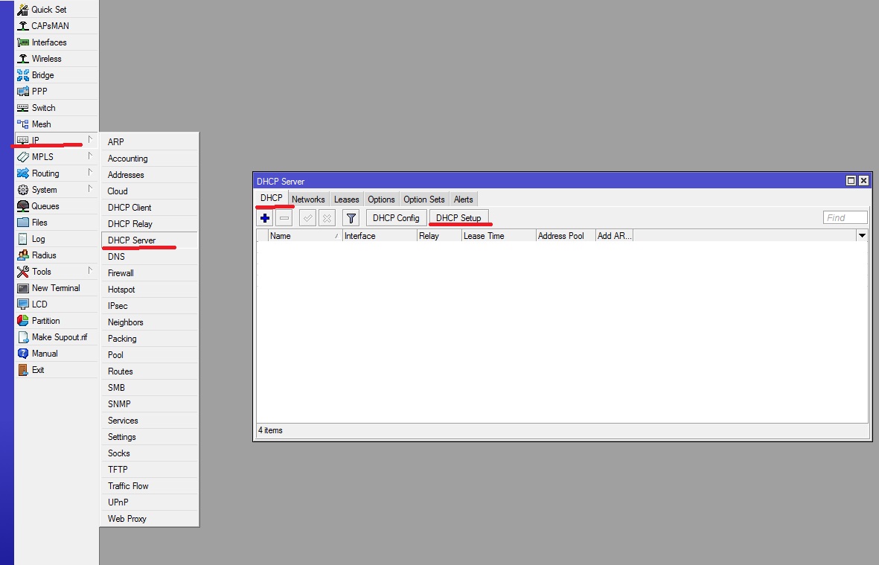The height and width of the screenshot is (565, 879).
Task: Open the Option Sets tab
Action: click(423, 199)
